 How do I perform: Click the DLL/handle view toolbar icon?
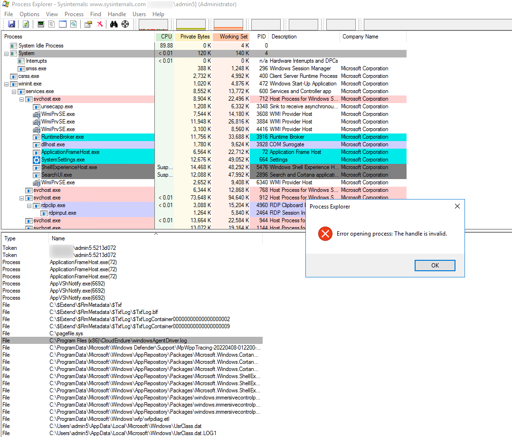(74, 24)
